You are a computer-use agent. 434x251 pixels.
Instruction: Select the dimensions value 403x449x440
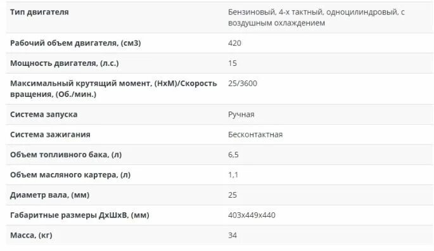[x=252, y=216]
